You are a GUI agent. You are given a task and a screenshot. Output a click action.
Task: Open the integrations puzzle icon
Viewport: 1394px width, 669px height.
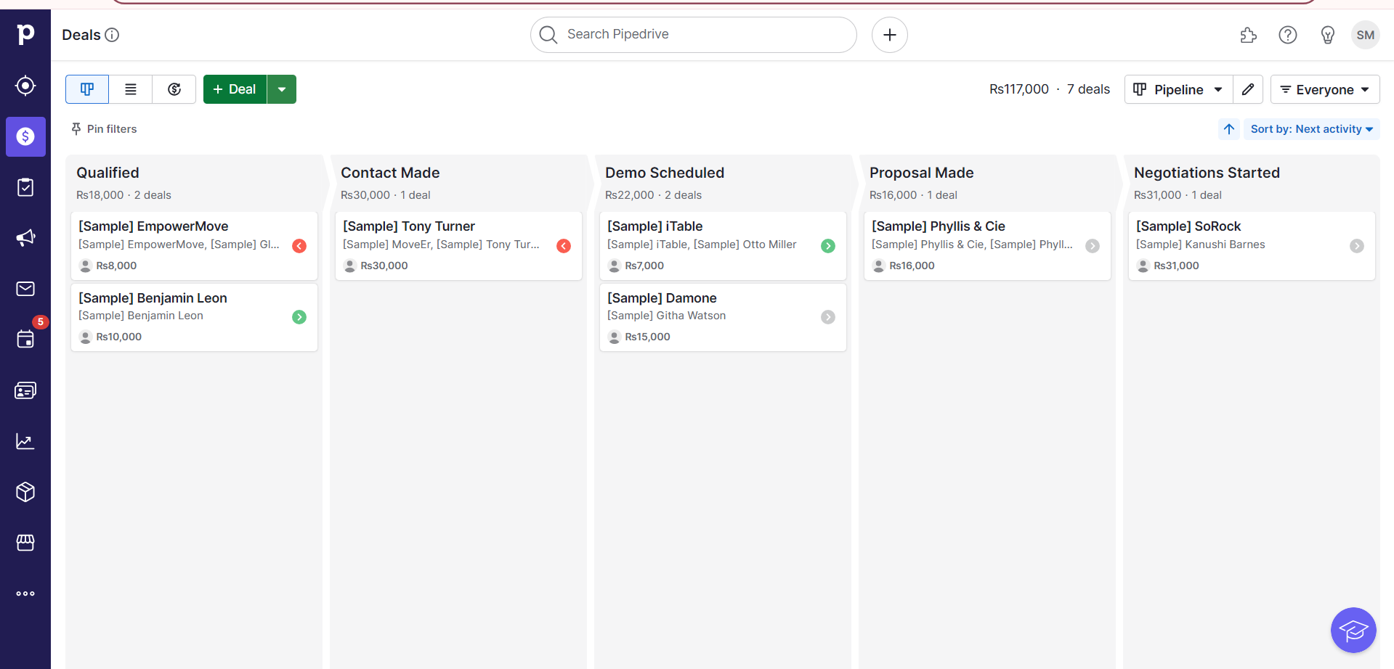[x=1248, y=35]
